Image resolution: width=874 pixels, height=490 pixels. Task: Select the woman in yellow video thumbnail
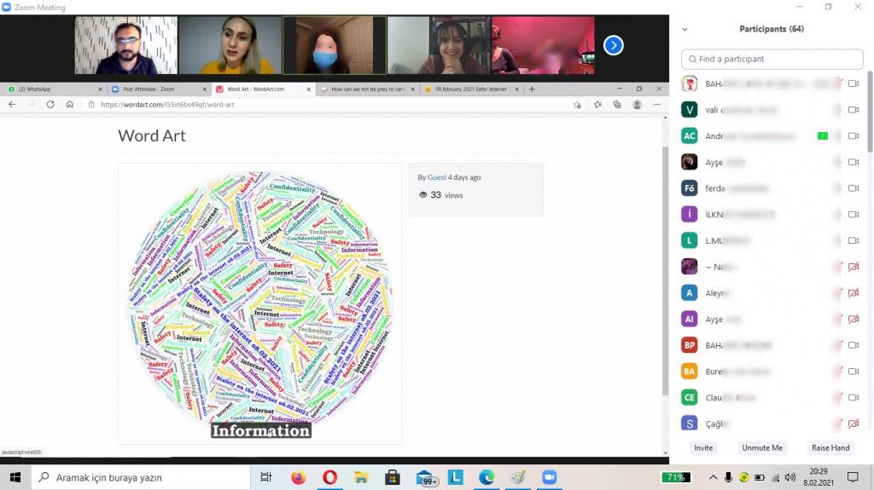[x=230, y=45]
